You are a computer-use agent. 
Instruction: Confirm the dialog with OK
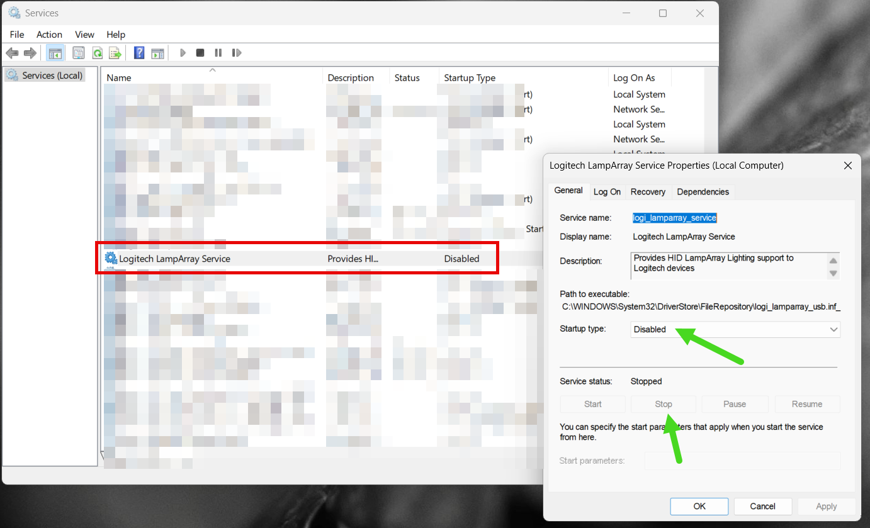pyautogui.click(x=699, y=506)
